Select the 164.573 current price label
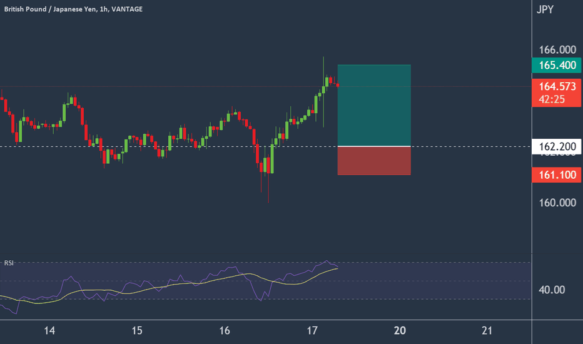 coord(557,86)
